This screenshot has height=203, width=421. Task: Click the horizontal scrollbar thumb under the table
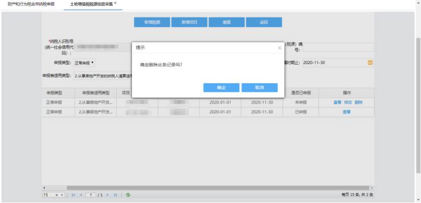[218, 188]
